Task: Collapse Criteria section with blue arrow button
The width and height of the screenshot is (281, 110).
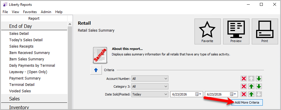Action: (96, 70)
